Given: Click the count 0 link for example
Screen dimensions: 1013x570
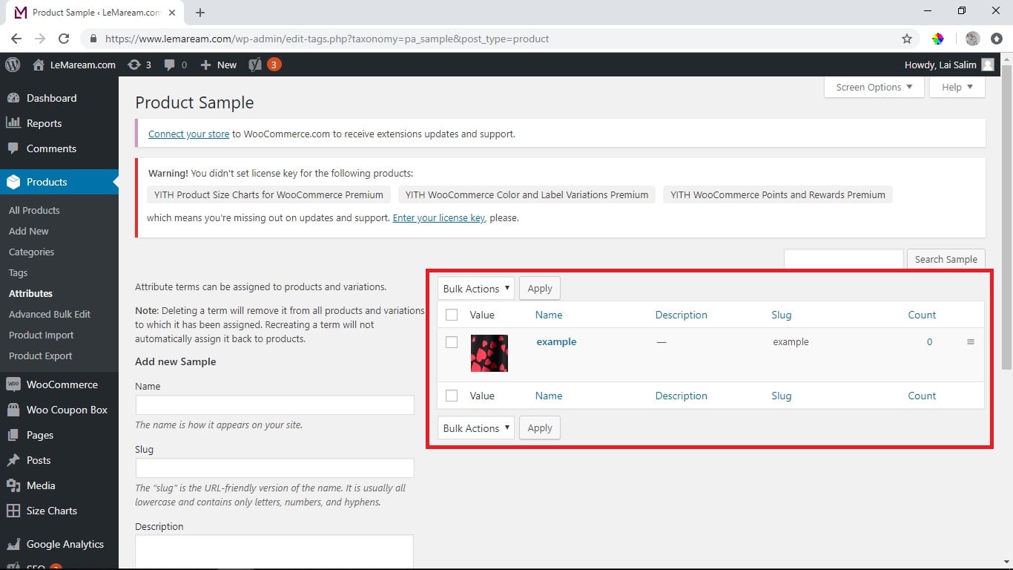Looking at the screenshot, I should point(929,342).
